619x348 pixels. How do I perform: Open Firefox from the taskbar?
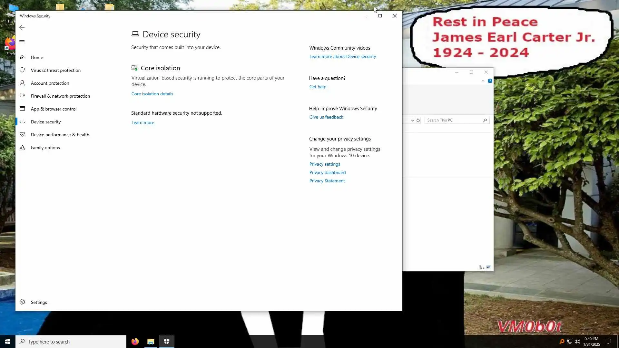point(135,342)
